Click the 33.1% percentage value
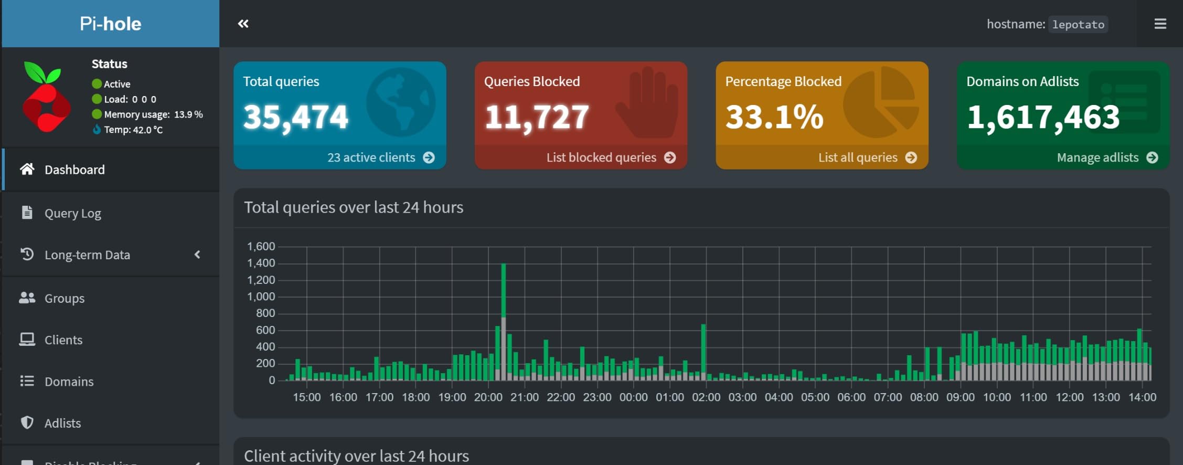This screenshot has height=465, width=1183. [x=774, y=117]
